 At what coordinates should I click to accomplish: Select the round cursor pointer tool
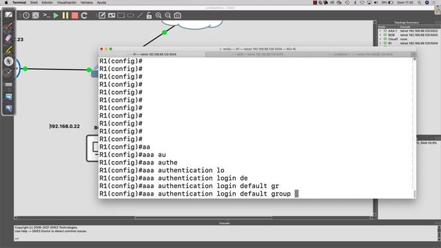click(x=8, y=61)
